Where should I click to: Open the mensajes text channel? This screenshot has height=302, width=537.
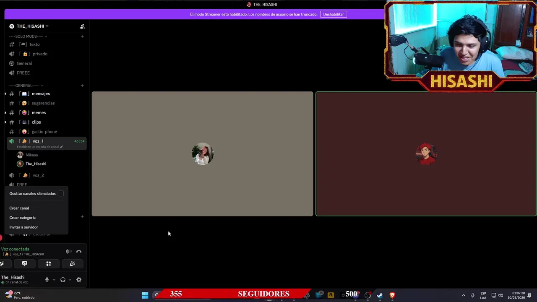[46, 94]
